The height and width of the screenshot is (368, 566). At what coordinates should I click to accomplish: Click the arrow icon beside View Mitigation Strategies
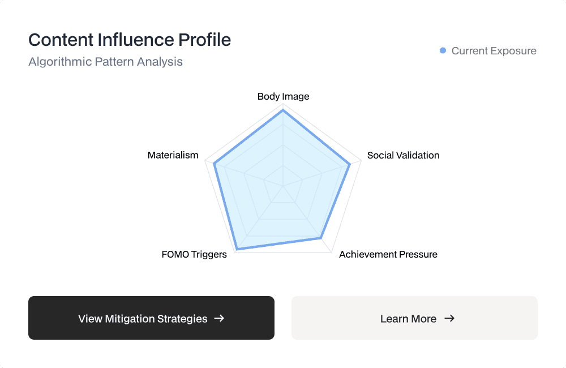[220, 318]
